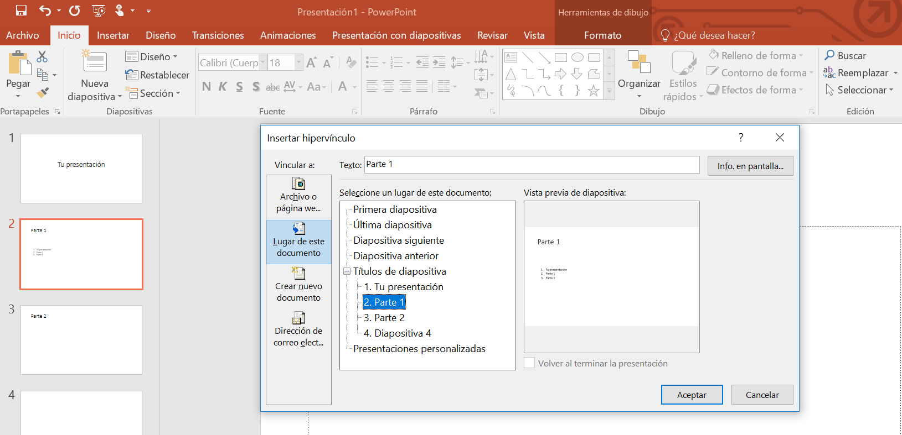The image size is (902, 435).
Task: Open the font size dropdown arrow
Action: (x=299, y=62)
